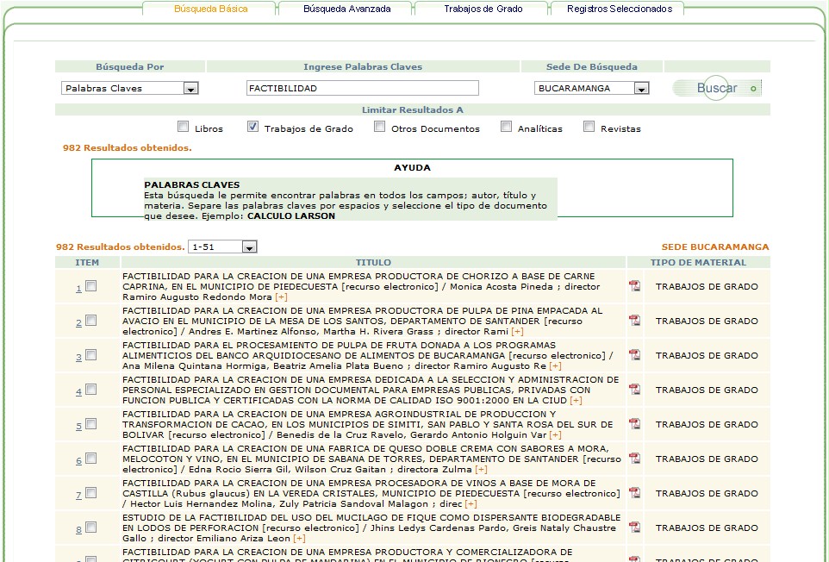Screen dimensions: 829x562
Task: Open PDF icon for result item 8
Action: 634,528
